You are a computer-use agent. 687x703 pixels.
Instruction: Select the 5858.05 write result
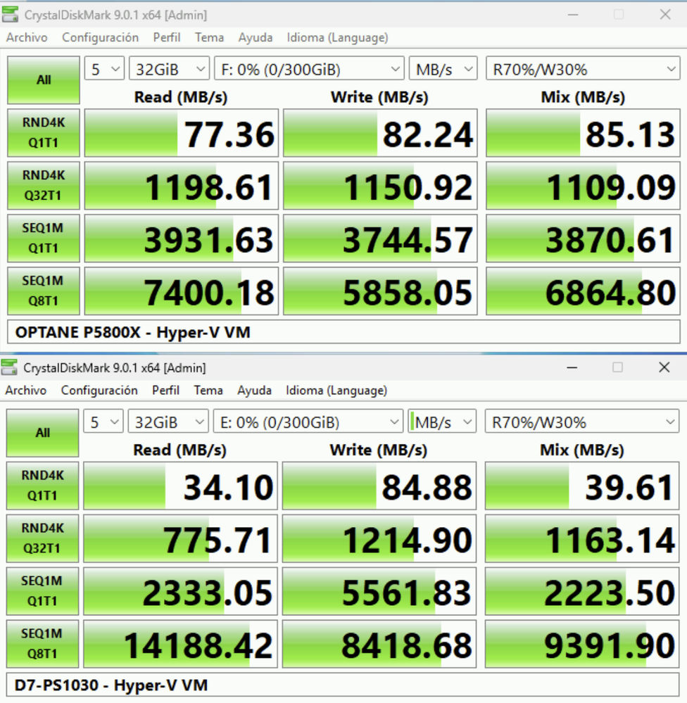(x=380, y=291)
